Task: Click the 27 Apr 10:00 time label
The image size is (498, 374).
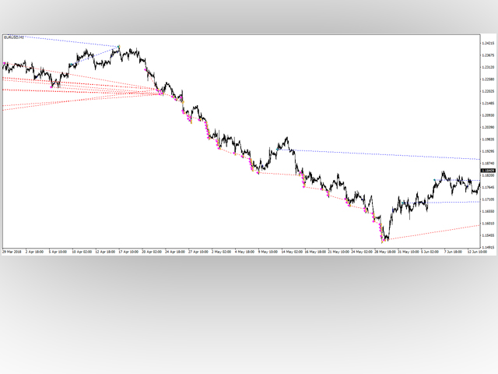Action: coord(198,252)
